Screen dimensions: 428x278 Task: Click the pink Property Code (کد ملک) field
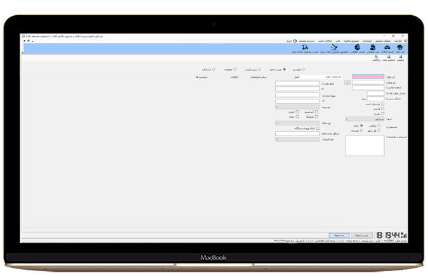click(x=368, y=77)
